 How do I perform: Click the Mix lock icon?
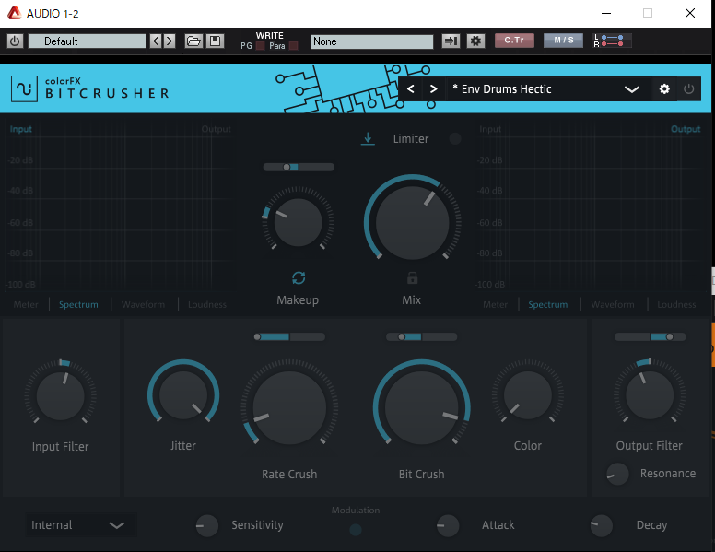(x=412, y=277)
